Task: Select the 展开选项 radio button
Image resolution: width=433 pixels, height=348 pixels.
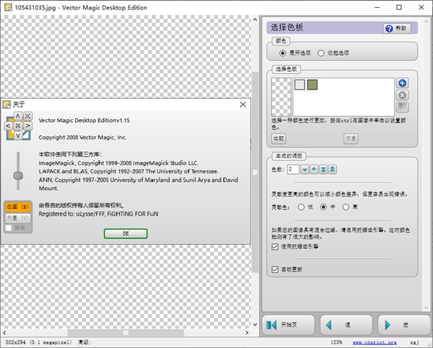Action: (282, 53)
